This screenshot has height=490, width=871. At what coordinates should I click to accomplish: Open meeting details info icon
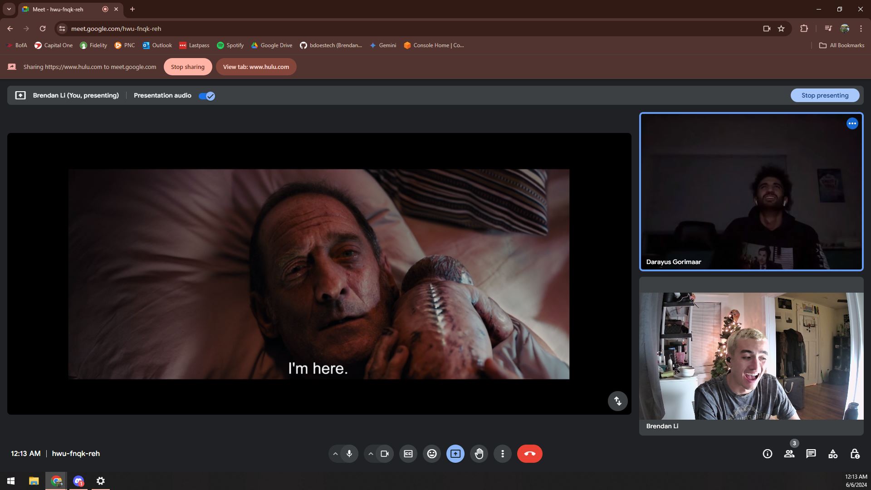(x=767, y=454)
